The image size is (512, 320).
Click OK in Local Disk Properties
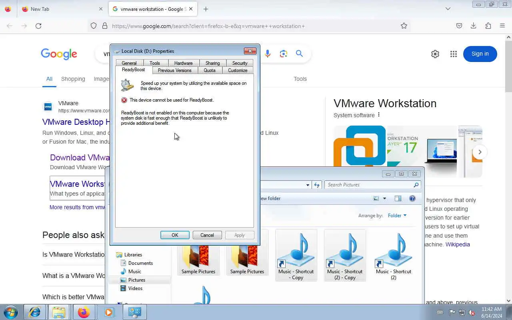[175, 235]
